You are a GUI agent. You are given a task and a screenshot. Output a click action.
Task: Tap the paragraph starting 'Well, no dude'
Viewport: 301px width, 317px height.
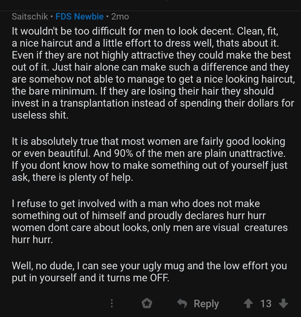(x=149, y=272)
